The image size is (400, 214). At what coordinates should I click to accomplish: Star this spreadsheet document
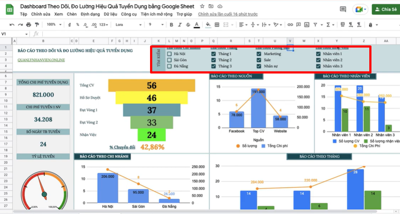coord(202,6)
